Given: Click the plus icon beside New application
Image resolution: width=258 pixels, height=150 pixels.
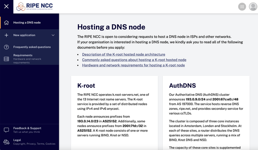Looking at the screenshot, I should coord(6,35).
